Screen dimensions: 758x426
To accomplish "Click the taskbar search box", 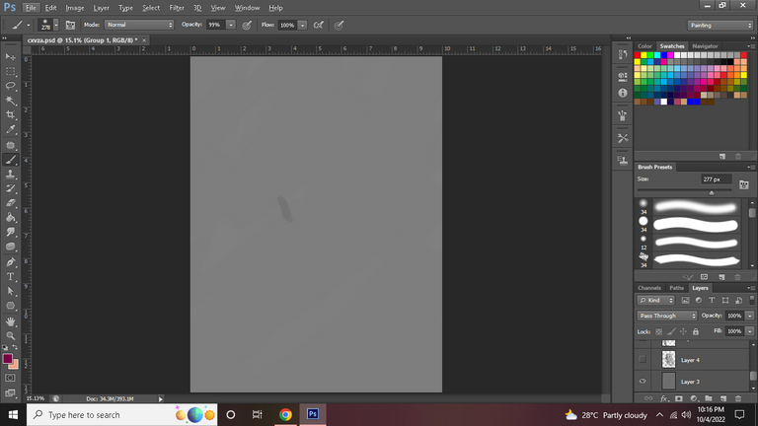I will click(x=121, y=414).
